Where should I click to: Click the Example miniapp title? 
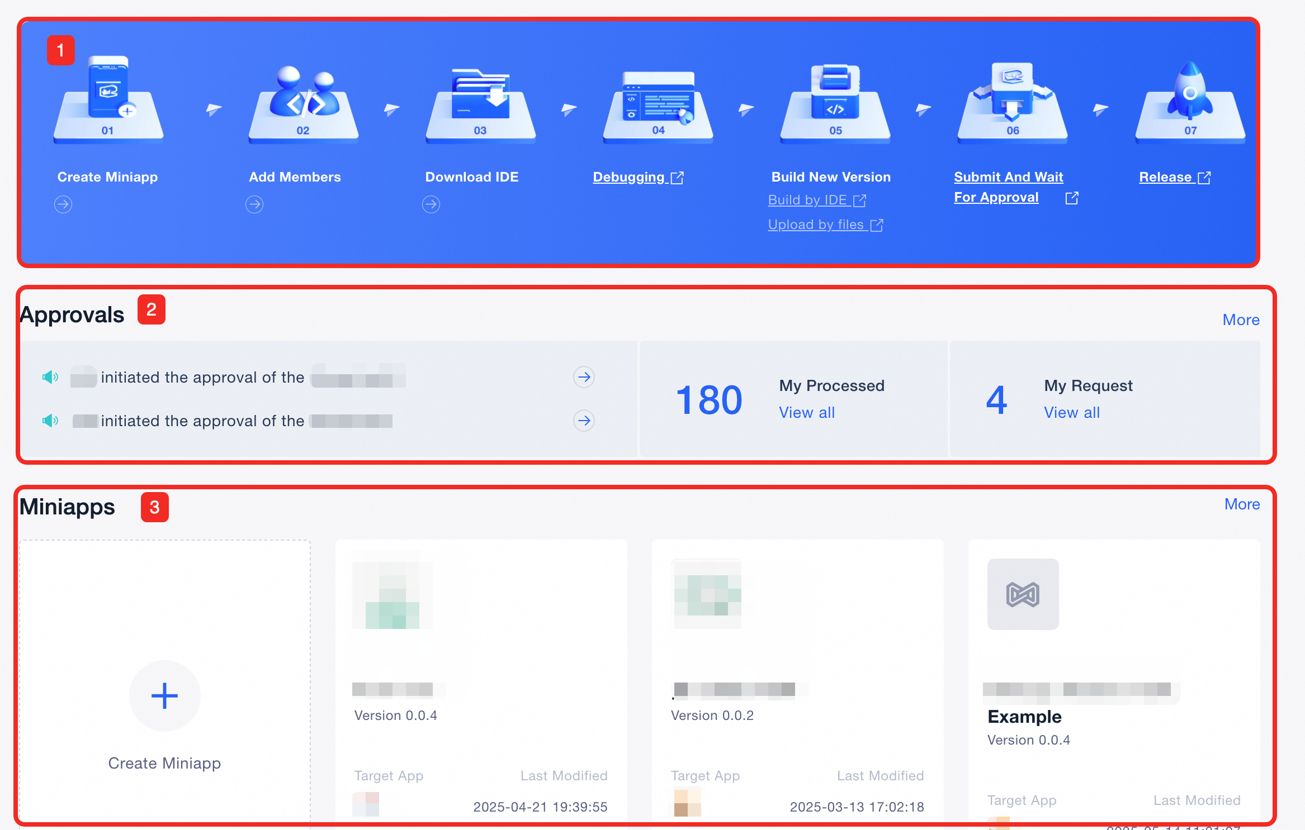(x=1024, y=716)
